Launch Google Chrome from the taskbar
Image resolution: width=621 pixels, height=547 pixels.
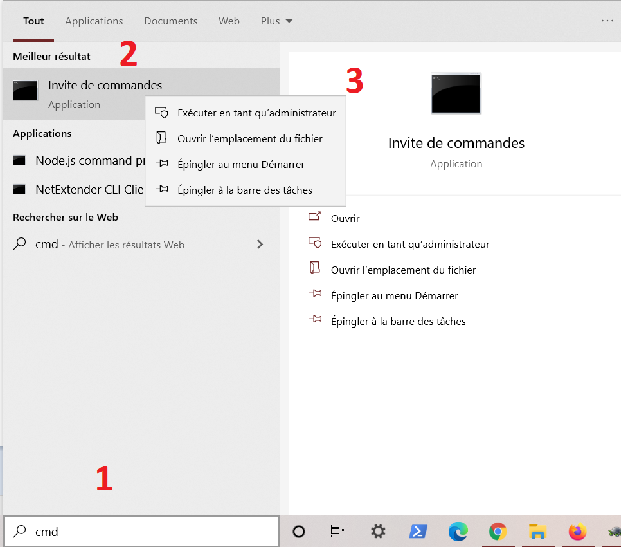pyautogui.click(x=498, y=532)
